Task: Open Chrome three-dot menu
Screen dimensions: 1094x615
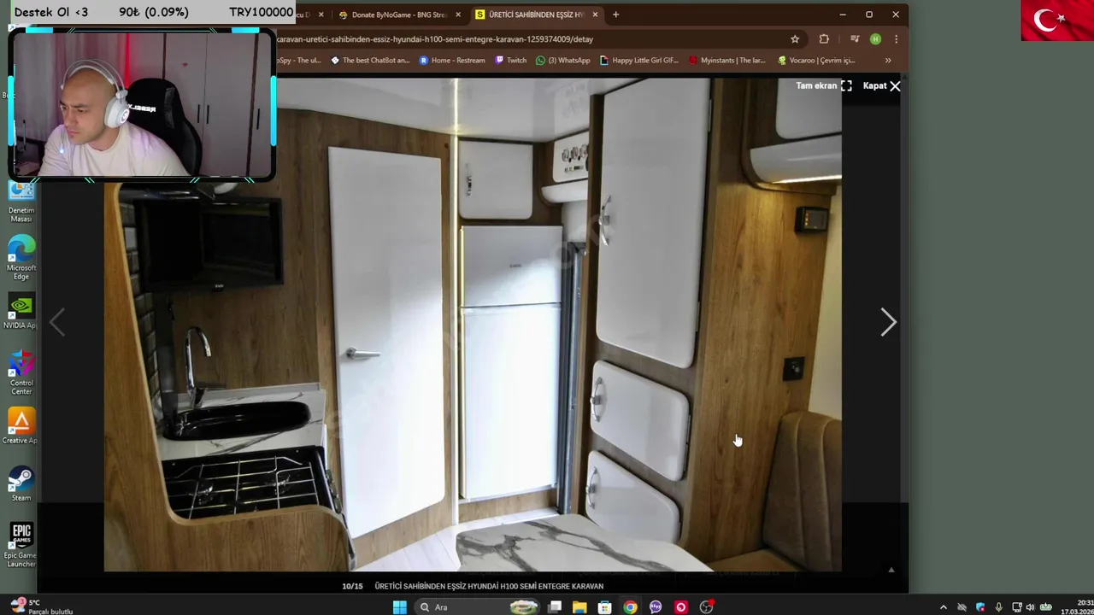Action: tap(896, 39)
